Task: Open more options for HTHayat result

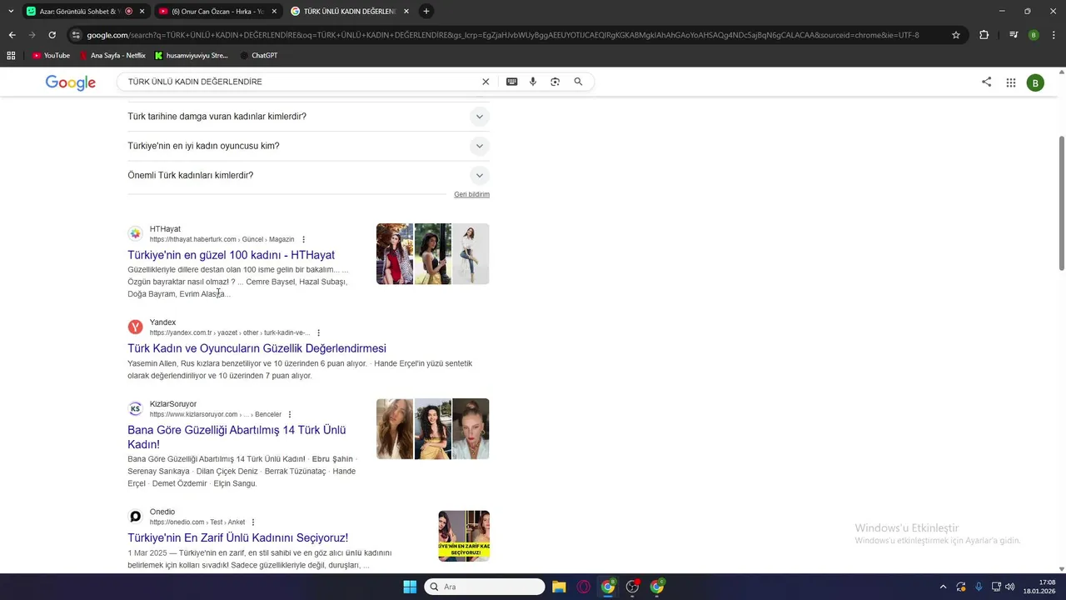Action: (x=303, y=240)
